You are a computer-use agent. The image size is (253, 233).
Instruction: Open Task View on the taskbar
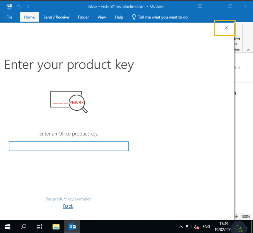[39, 227]
